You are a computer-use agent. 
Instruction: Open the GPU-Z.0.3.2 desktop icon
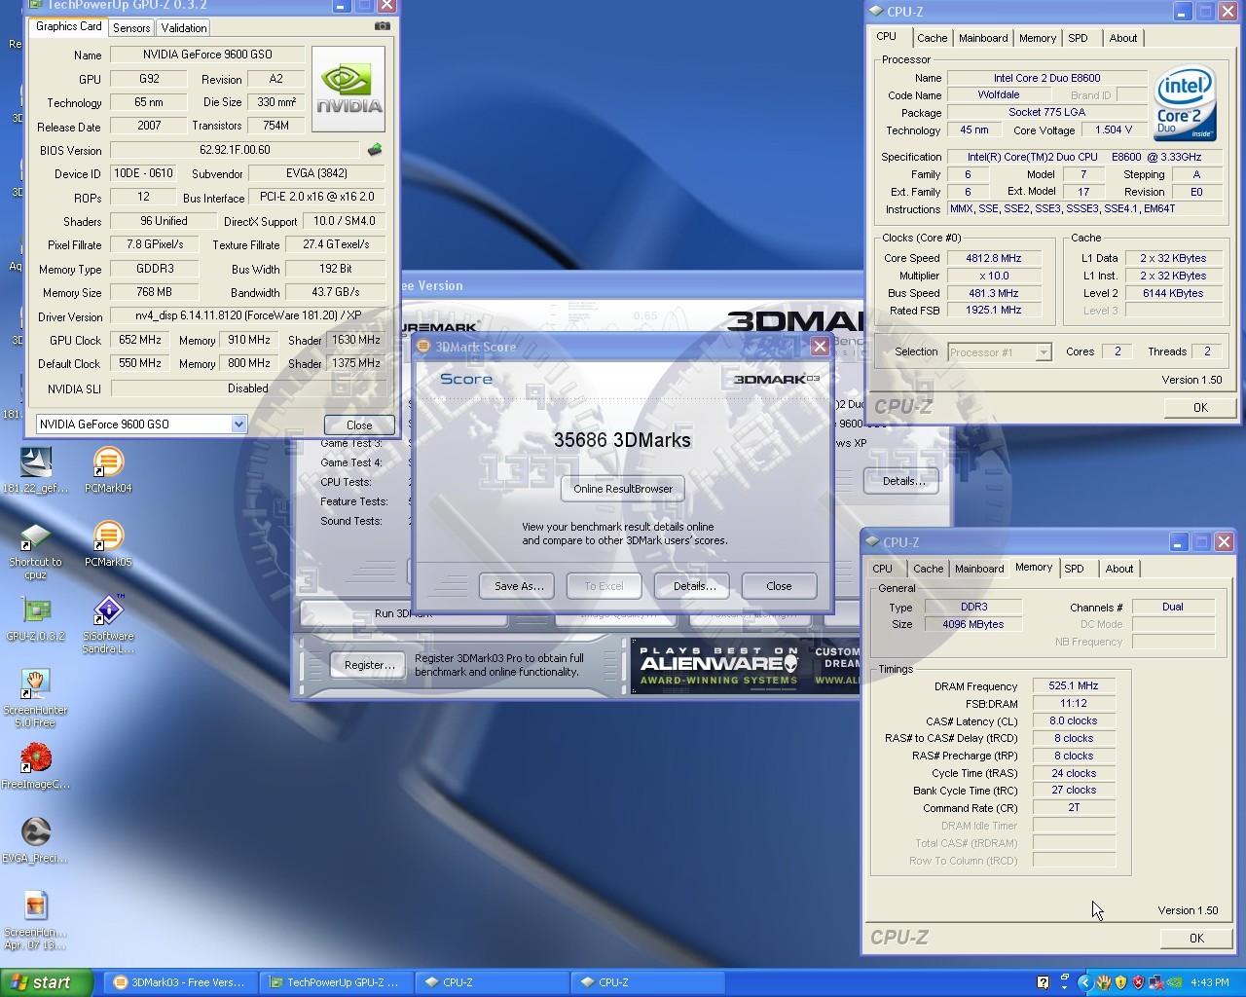pos(36,618)
